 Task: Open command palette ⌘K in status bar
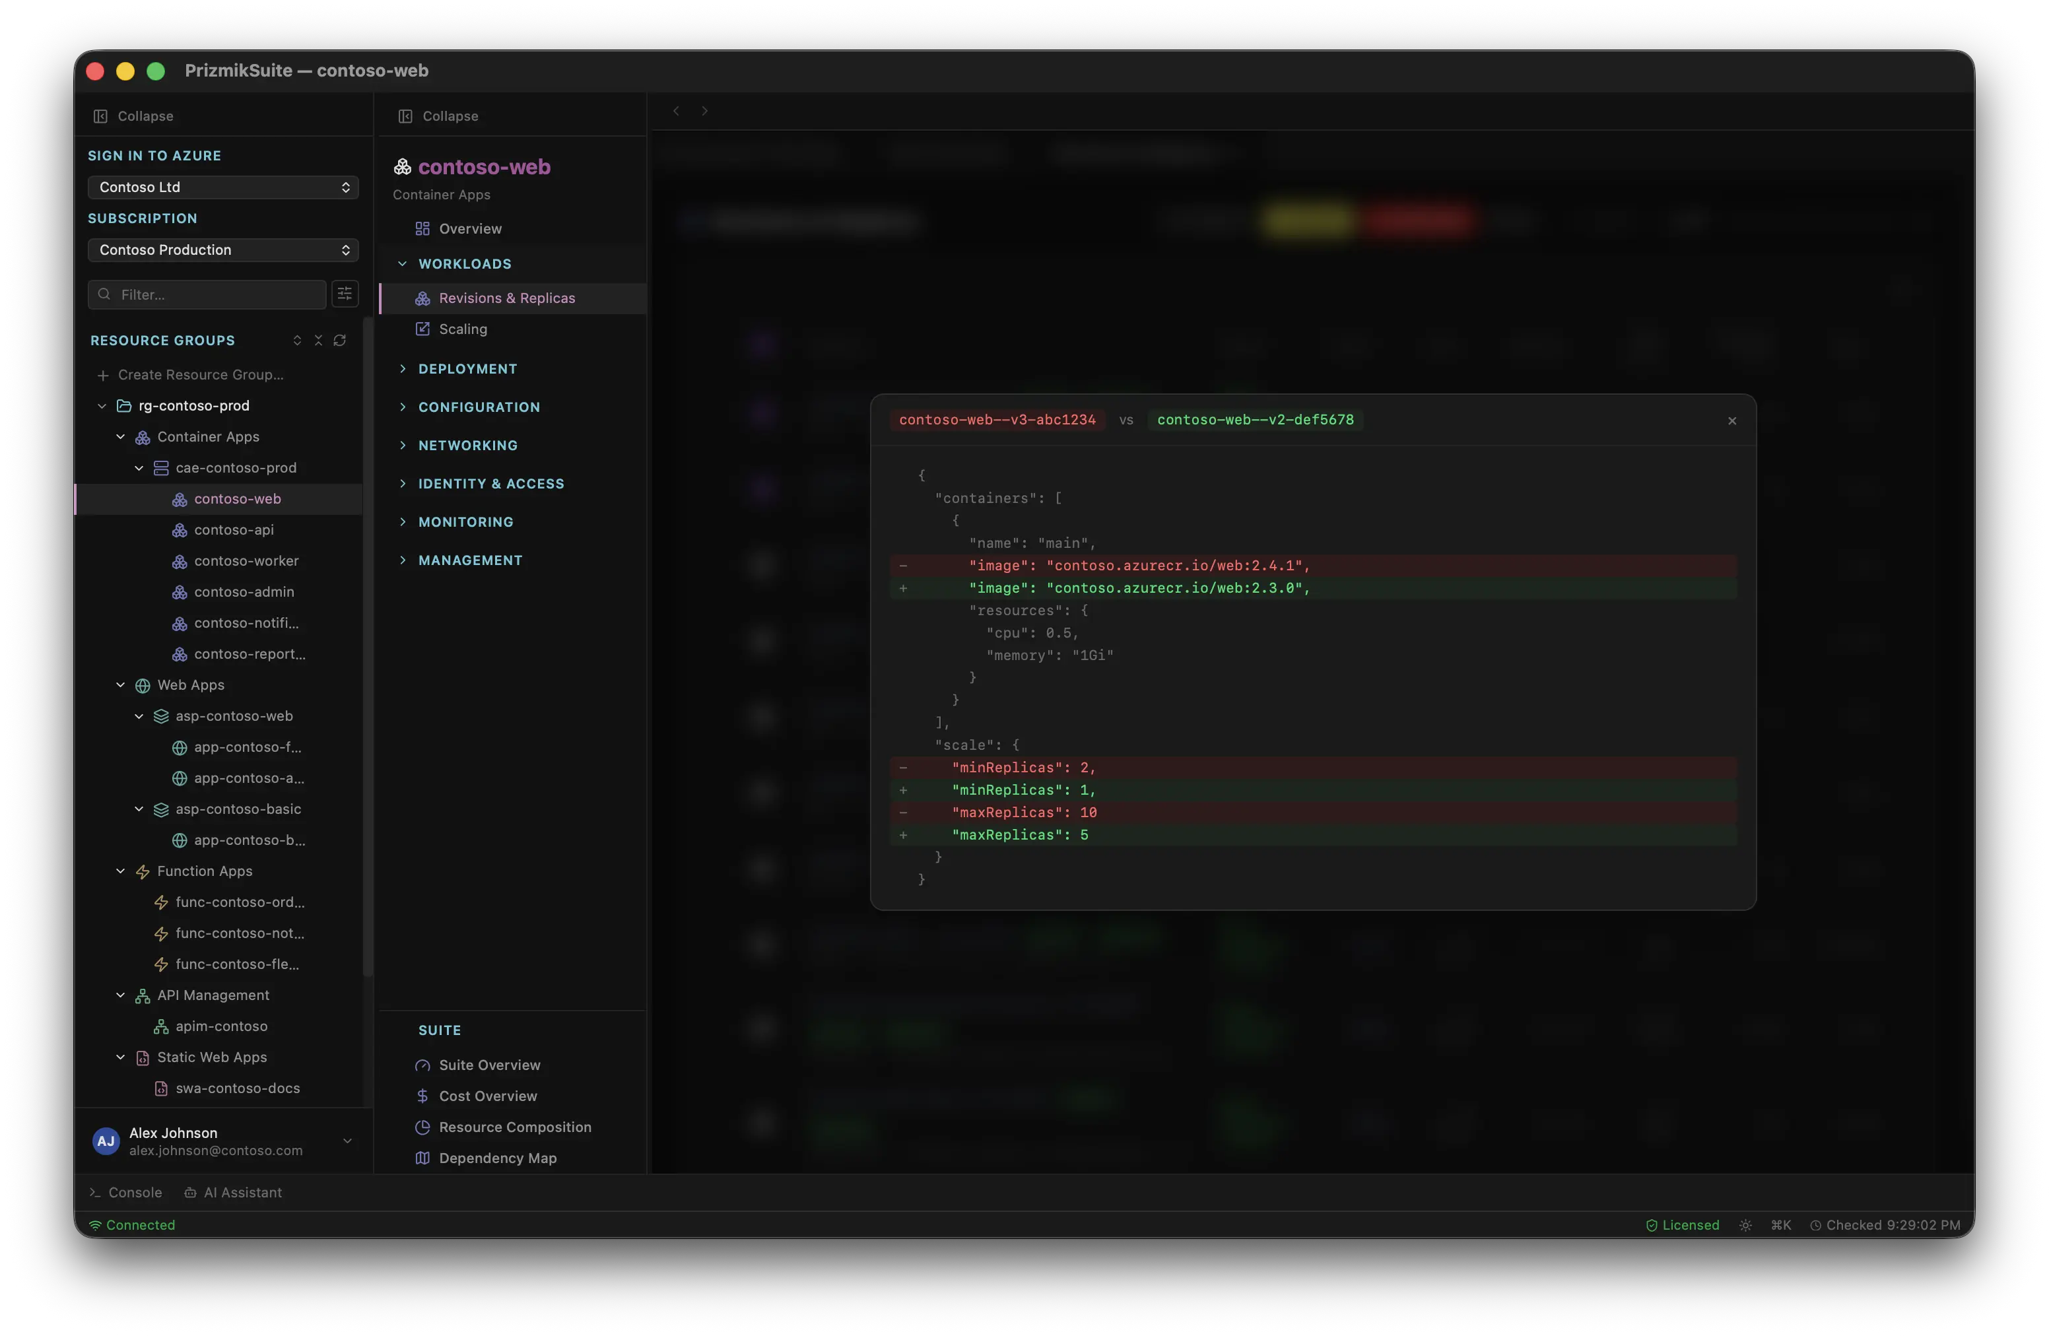click(x=1780, y=1225)
